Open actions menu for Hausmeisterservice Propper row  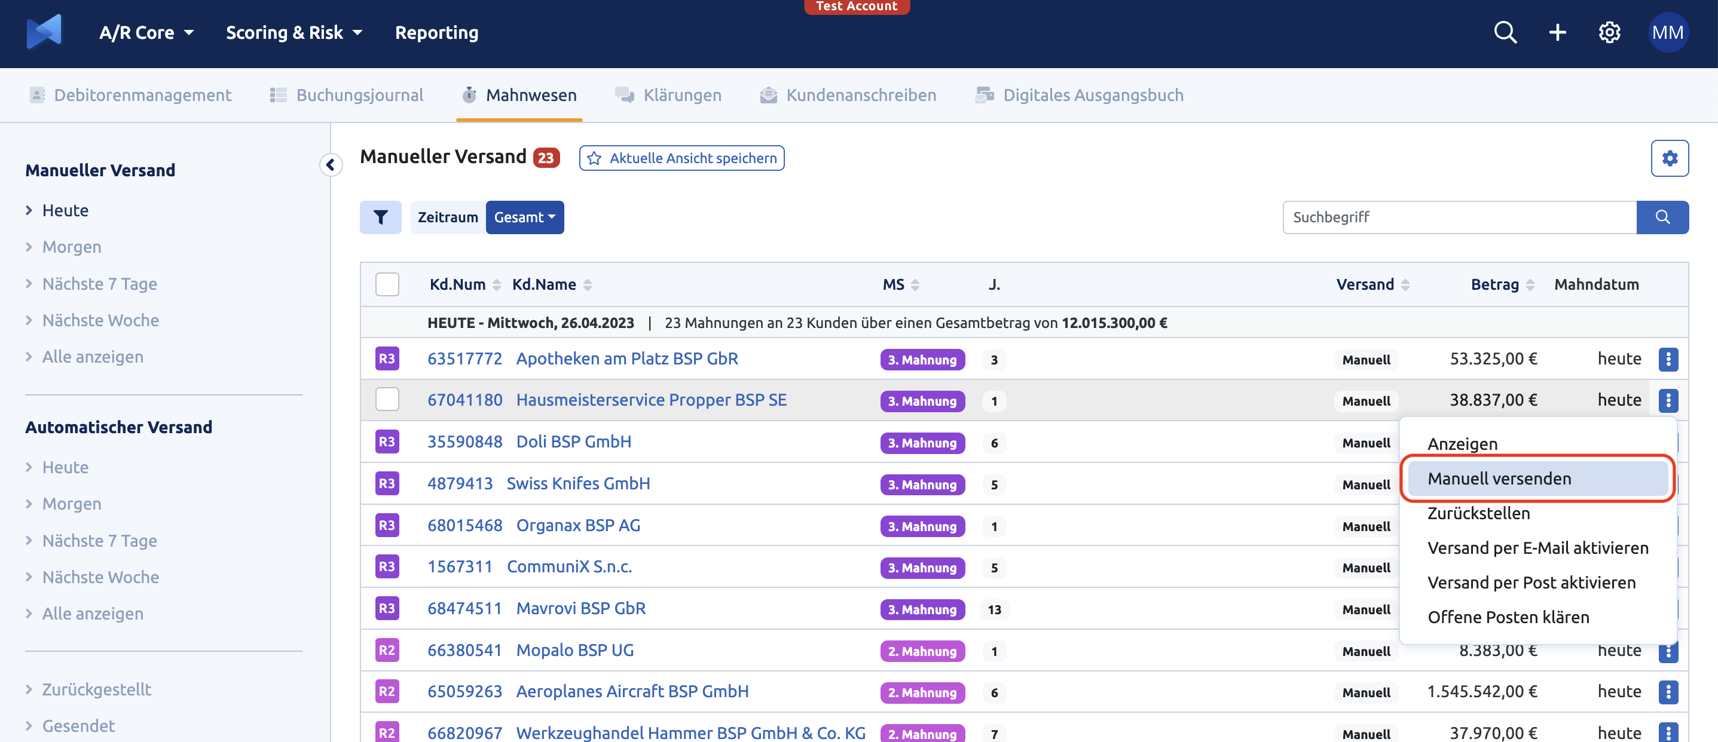pos(1668,401)
